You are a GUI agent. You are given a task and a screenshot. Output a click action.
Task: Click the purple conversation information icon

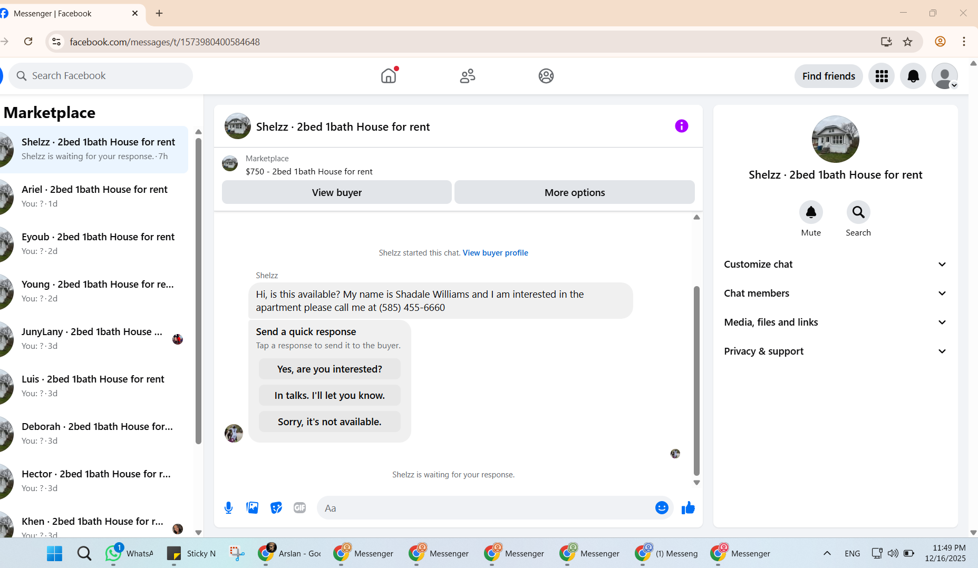click(x=682, y=126)
